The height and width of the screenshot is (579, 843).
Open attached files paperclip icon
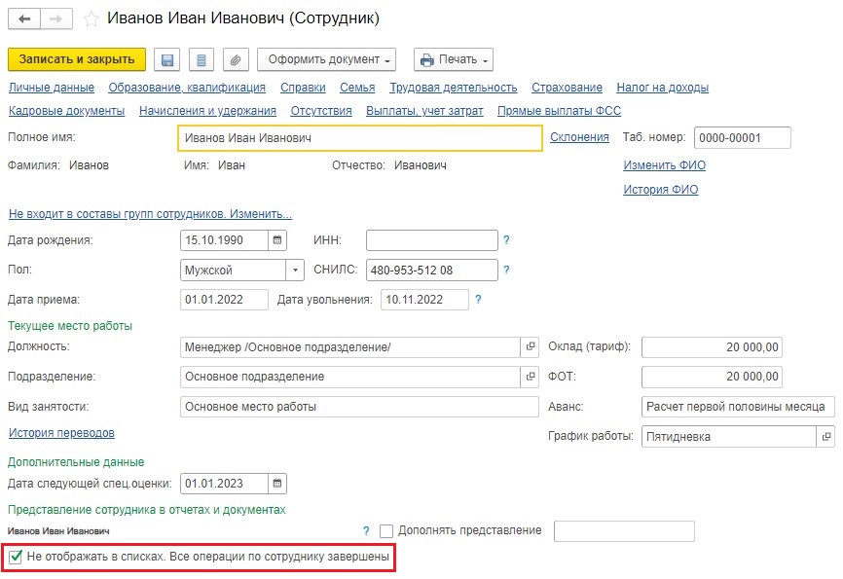pyautogui.click(x=236, y=59)
